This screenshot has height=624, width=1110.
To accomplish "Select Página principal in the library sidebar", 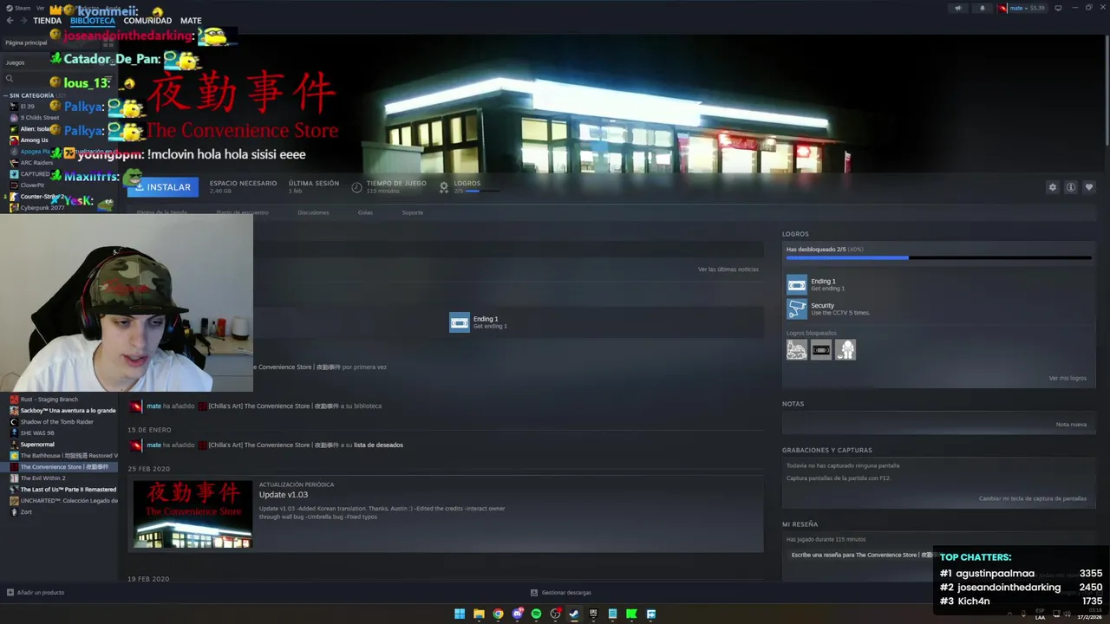I will 26,42.
